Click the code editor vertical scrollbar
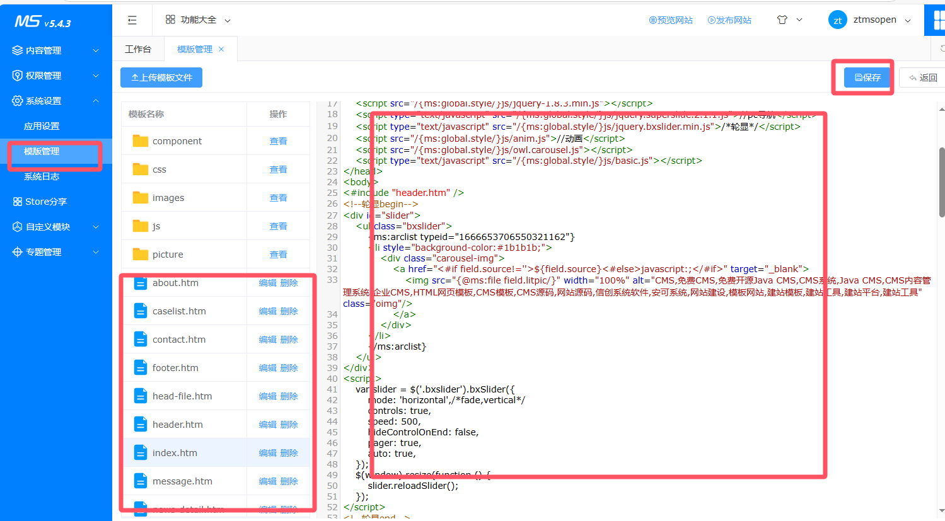 pyautogui.click(x=941, y=183)
